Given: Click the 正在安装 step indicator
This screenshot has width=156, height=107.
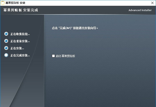Looking at the screenshot, I should coord(6,48).
